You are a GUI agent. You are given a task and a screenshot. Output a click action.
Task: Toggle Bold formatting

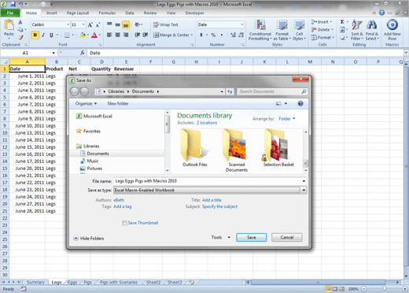click(x=35, y=35)
